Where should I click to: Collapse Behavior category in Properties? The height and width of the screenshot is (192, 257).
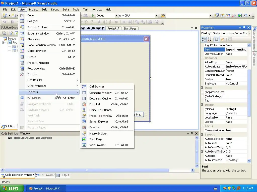click(x=202, y=58)
